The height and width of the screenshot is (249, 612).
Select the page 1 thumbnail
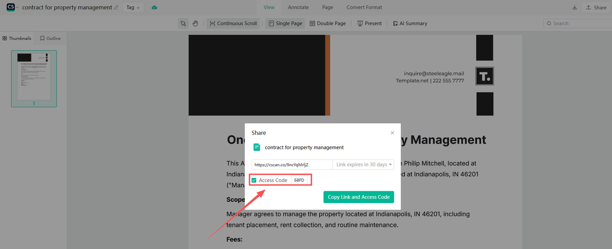point(34,76)
